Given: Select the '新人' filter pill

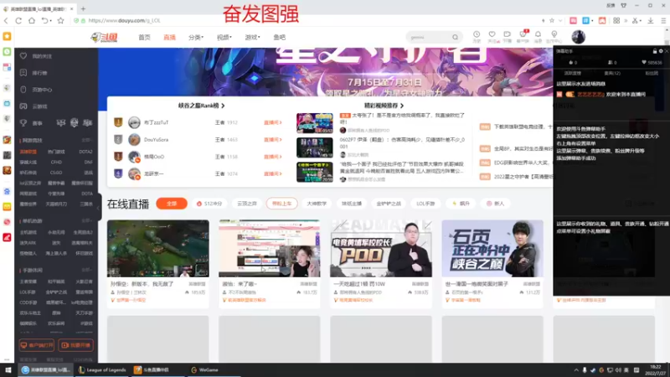Looking at the screenshot, I should pyautogui.click(x=495, y=204).
